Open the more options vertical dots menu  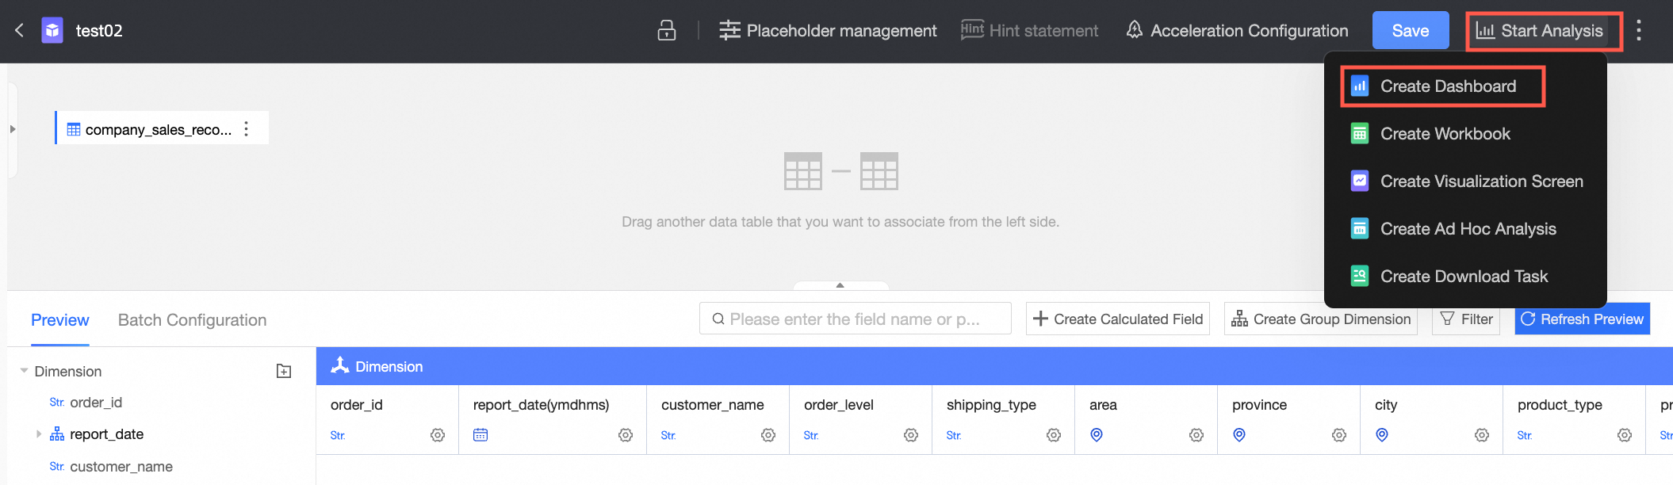tap(1639, 31)
